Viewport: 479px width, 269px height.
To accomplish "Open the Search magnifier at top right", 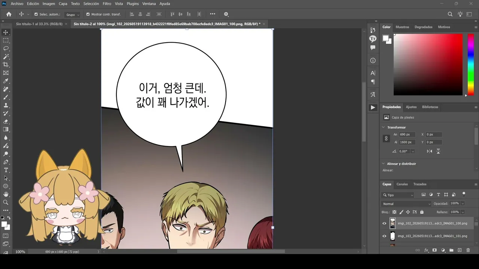I will [x=450, y=14].
